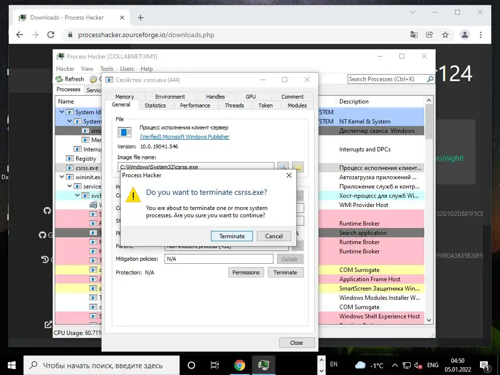This screenshot has width=500, height=375.
Task: Click the Chrome taskbar icon
Action: (x=239, y=365)
